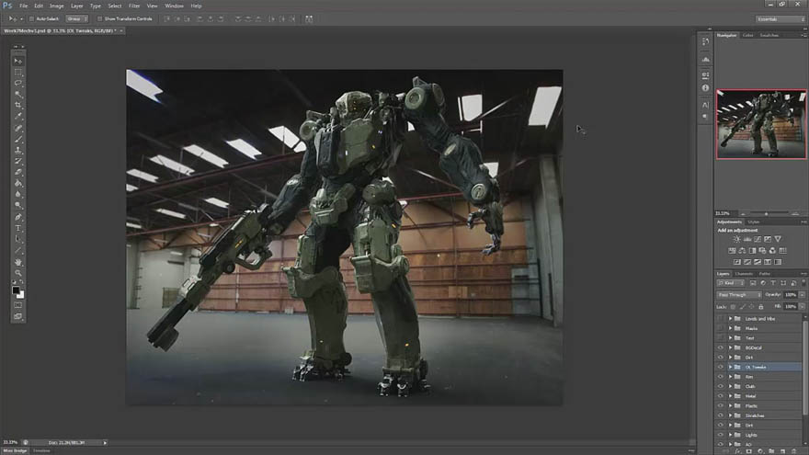Expand the Scratches group
The image size is (809, 455).
(x=730, y=415)
